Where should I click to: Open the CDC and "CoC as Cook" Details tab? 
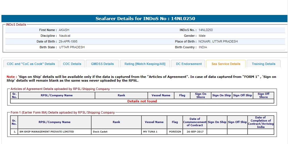tap(31, 64)
